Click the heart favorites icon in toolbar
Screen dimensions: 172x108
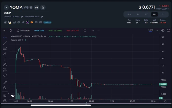tap(5, 75)
